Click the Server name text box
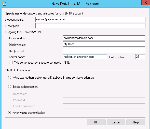The width and height of the screenshot is (150, 129). tap(85, 57)
